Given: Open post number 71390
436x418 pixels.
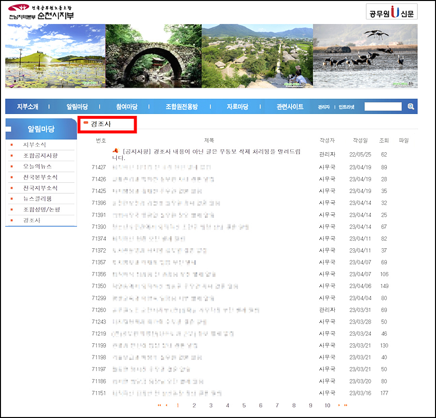Looking at the screenshot, I should pos(181,227).
